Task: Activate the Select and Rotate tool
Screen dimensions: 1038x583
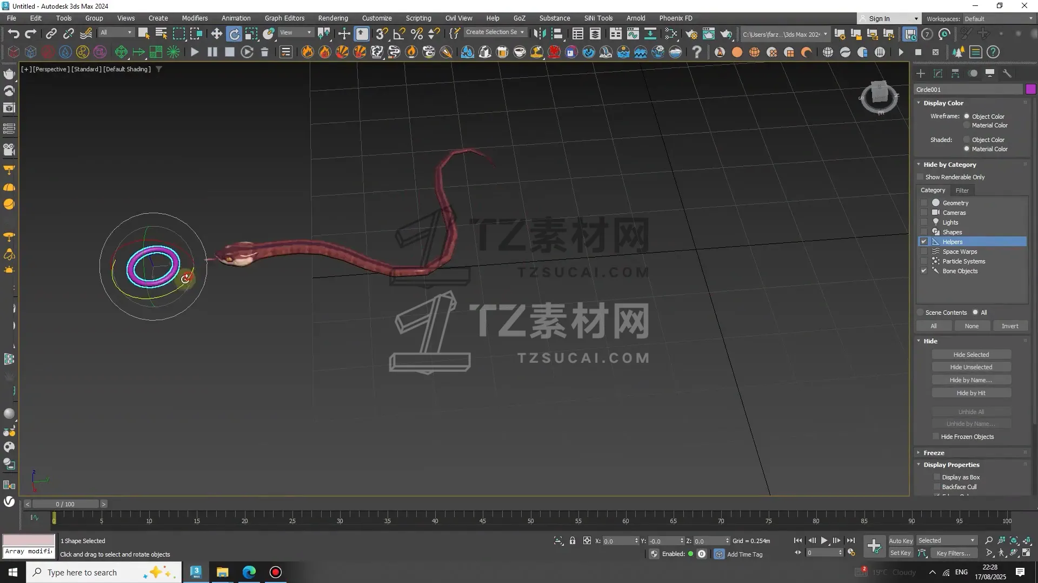Action: [234, 33]
